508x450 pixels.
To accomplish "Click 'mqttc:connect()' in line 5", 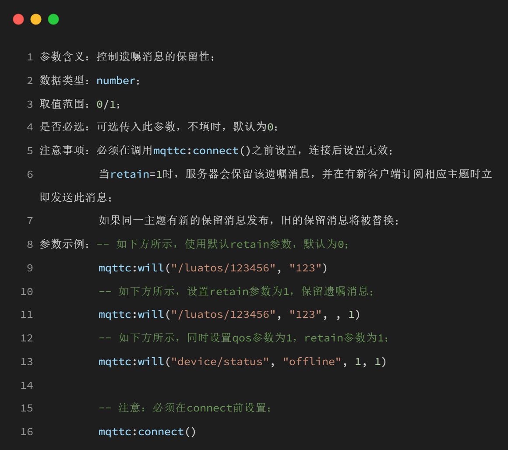I will [x=202, y=151].
